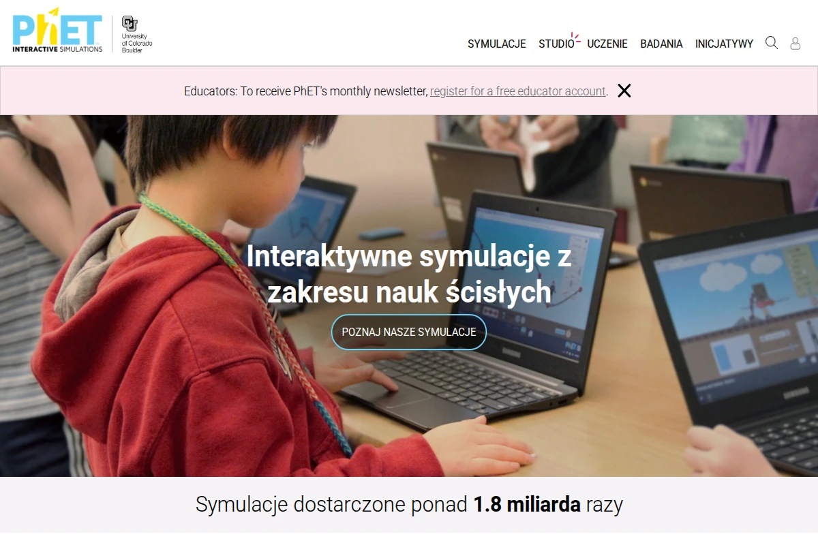818x545 pixels.
Task: Open the STUDIO menu item
Action: tap(557, 44)
